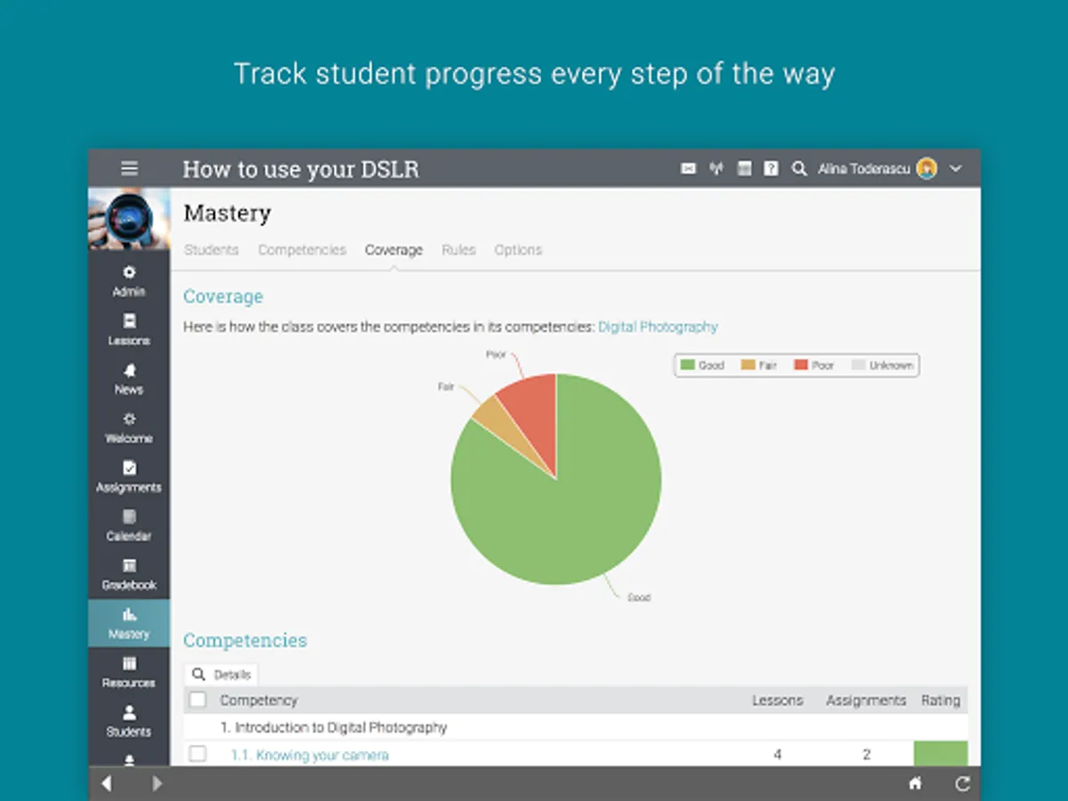Click the Rating column header

(x=941, y=700)
